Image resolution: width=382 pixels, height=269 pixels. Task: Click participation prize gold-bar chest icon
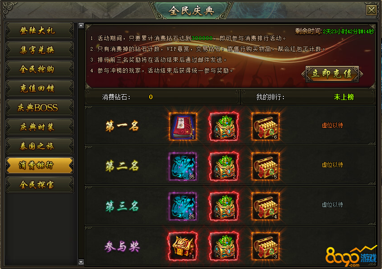pyautogui.click(x=265, y=246)
